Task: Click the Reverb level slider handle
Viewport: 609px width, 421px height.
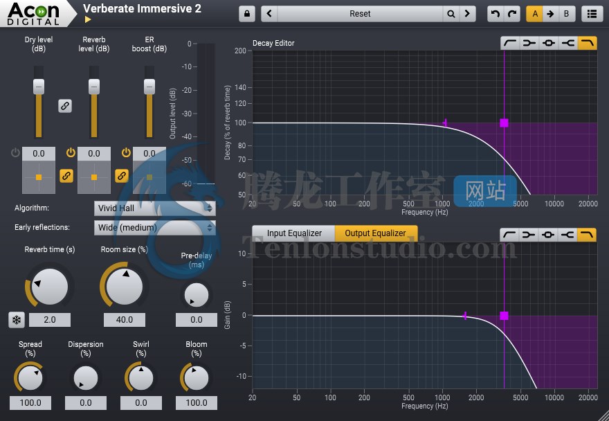Action: pos(94,87)
